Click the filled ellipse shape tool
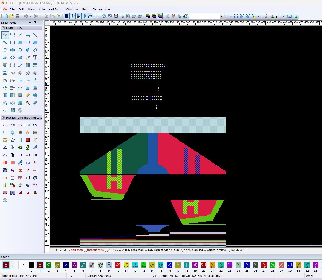Image resolution: width=322 pixels, height=280 pixels. pos(13,50)
